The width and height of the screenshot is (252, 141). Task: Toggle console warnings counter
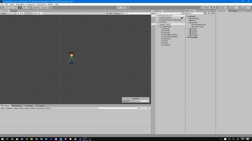(x=145, y=108)
